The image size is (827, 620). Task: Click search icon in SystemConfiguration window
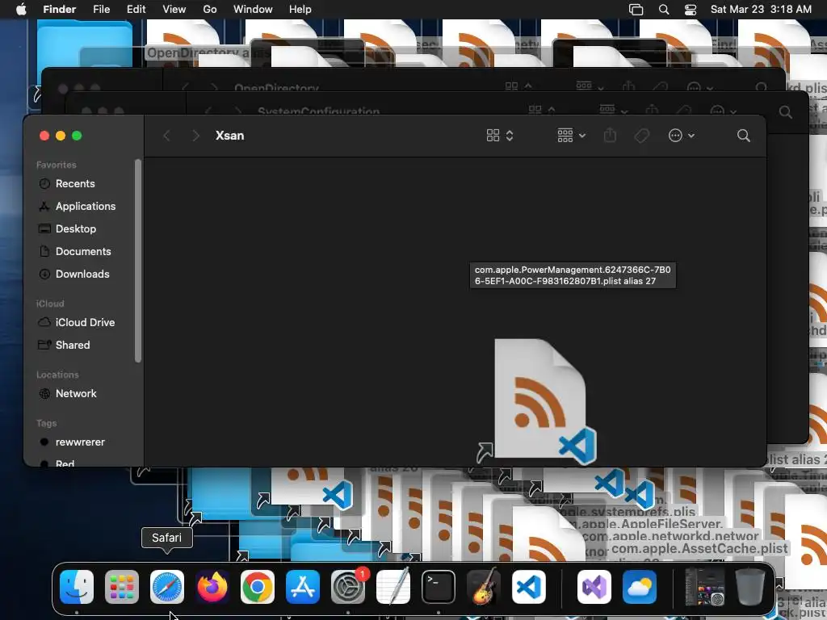click(x=785, y=111)
